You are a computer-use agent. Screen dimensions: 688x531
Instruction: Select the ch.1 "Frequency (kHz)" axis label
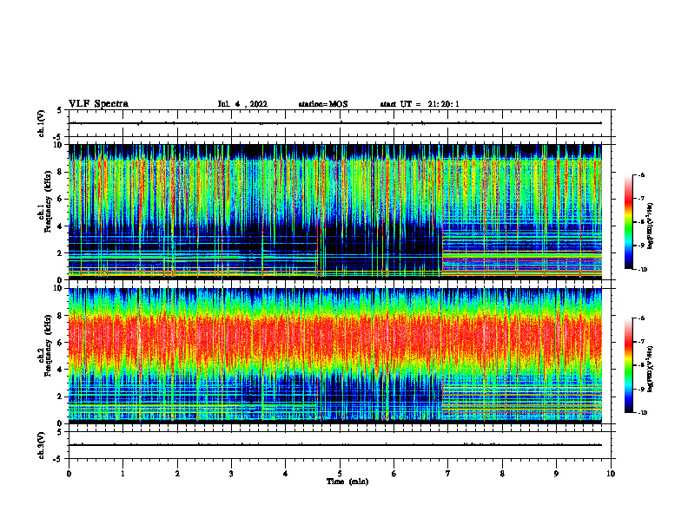(48, 202)
